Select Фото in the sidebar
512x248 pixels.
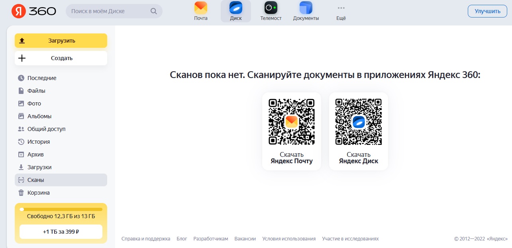click(61, 103)
